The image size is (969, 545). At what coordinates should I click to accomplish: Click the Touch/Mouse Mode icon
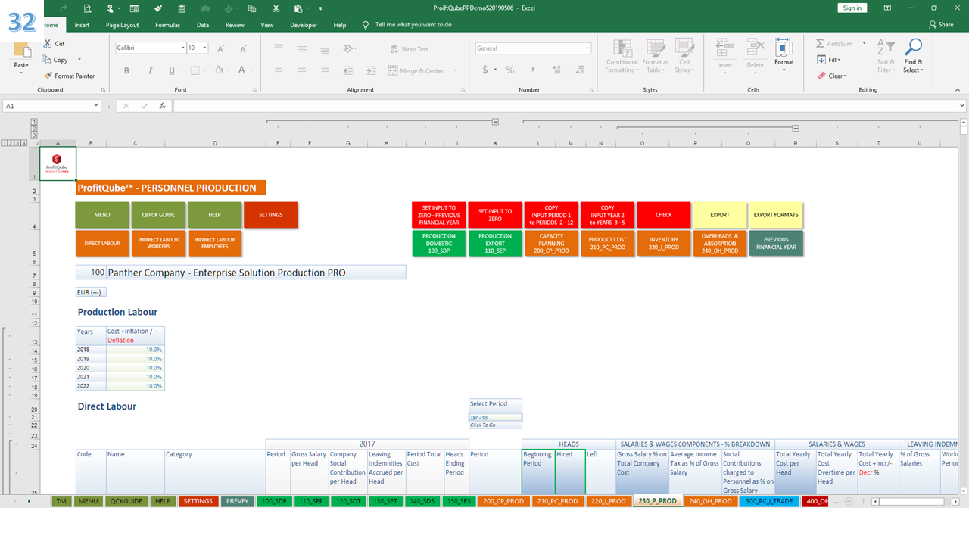(x=111, y=8)
